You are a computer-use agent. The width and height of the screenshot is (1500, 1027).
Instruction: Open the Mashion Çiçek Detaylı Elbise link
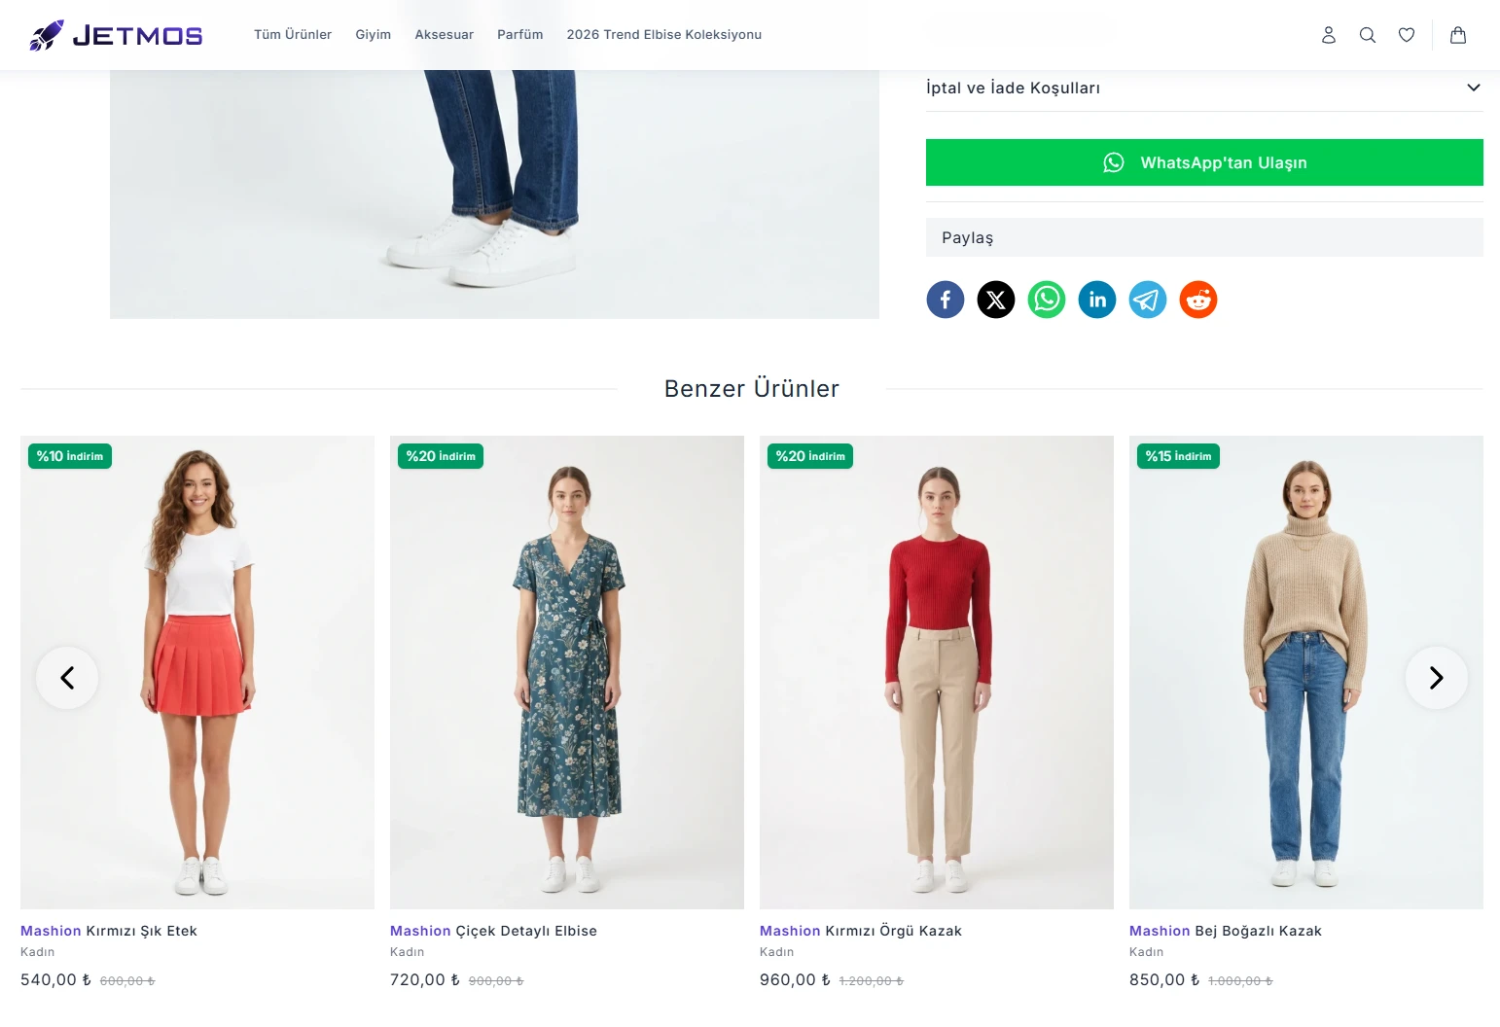tap(494, 931)
